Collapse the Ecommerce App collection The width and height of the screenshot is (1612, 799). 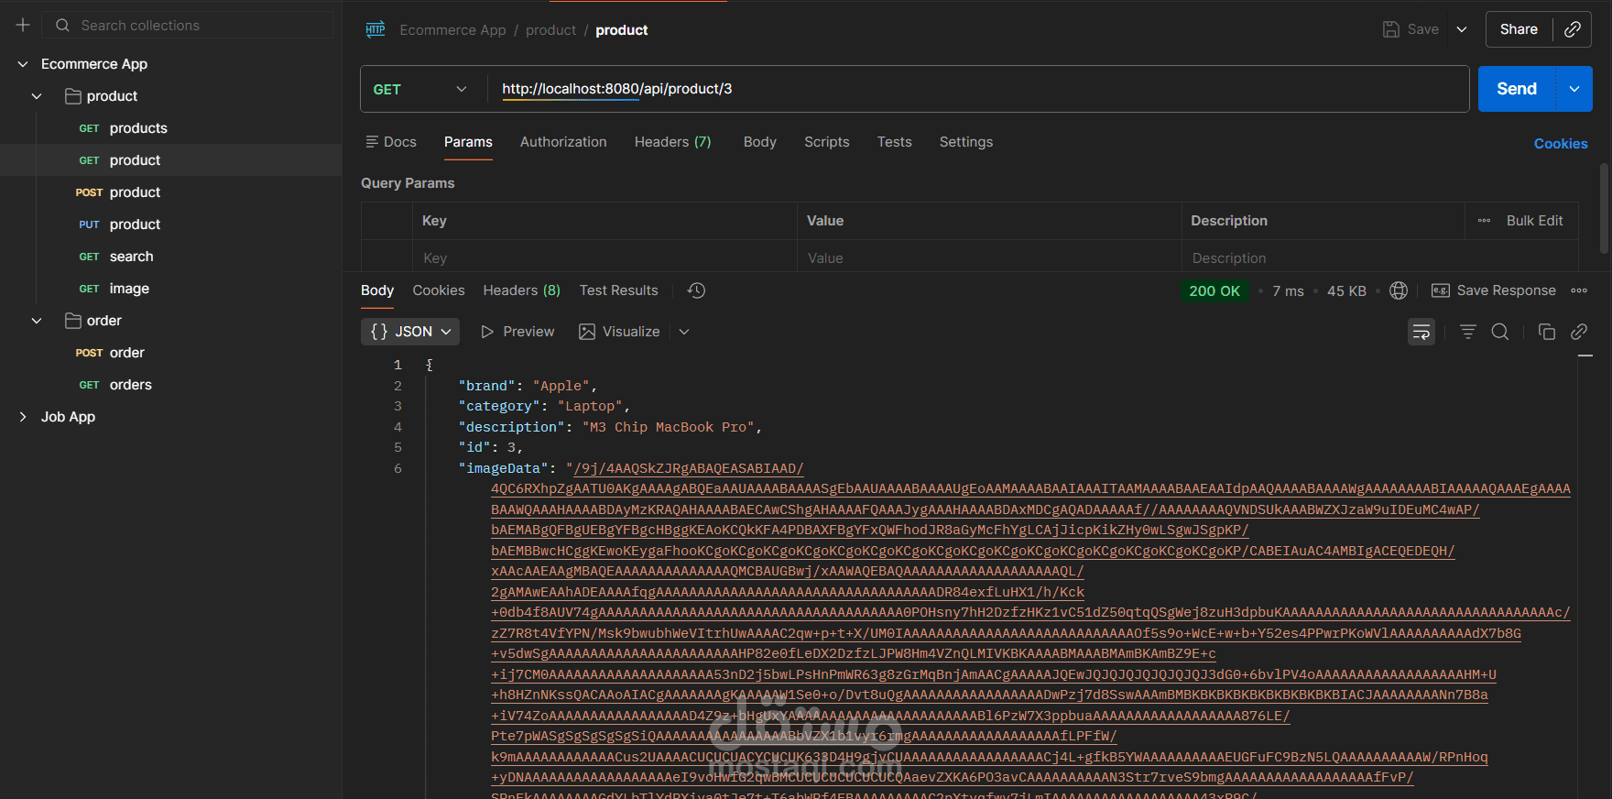tap(23, 64)
